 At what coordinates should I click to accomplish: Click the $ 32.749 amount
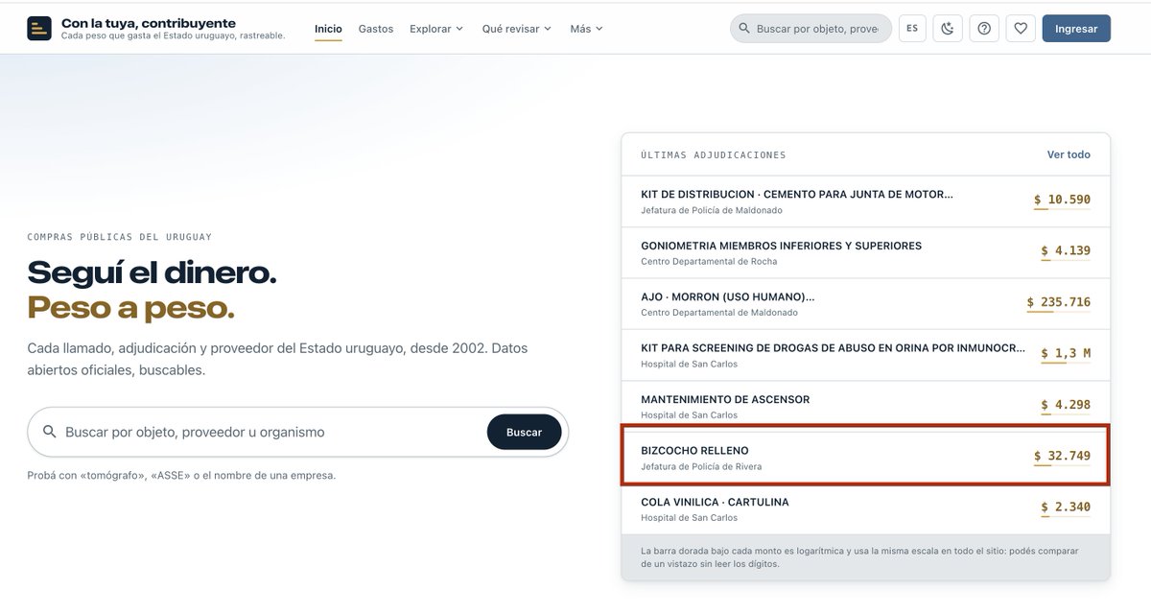coord(1062,456)
